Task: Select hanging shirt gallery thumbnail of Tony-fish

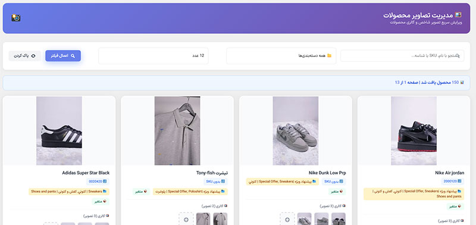Action: pyautogui.click(x=220, y=219)
